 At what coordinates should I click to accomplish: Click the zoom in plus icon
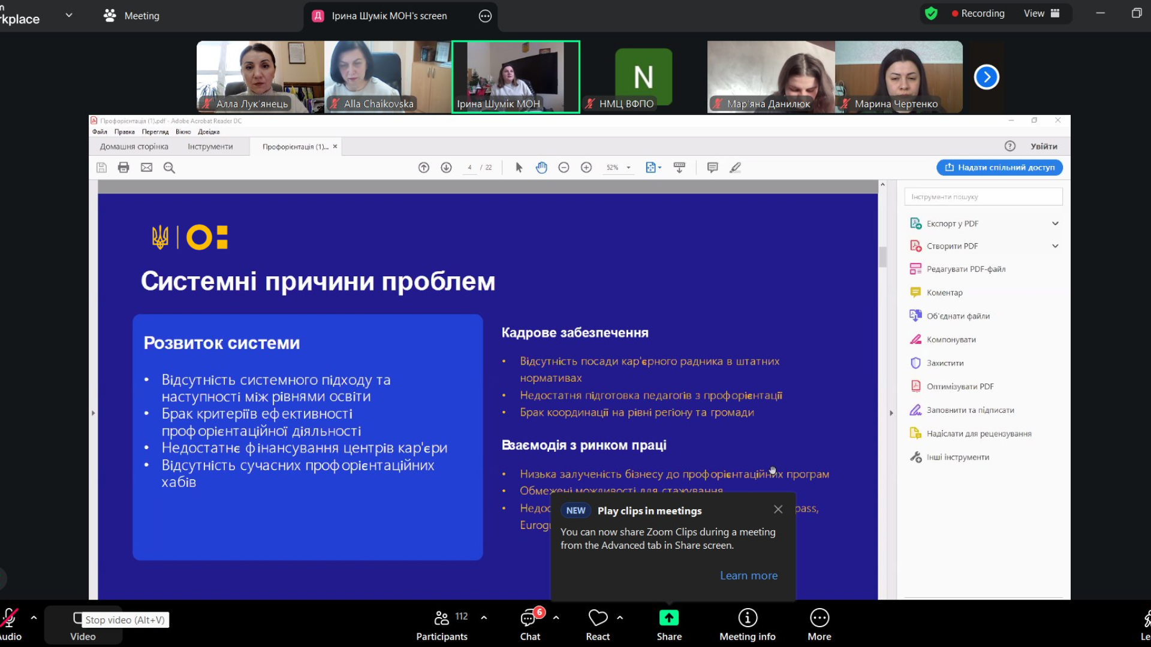click(586, 168)
